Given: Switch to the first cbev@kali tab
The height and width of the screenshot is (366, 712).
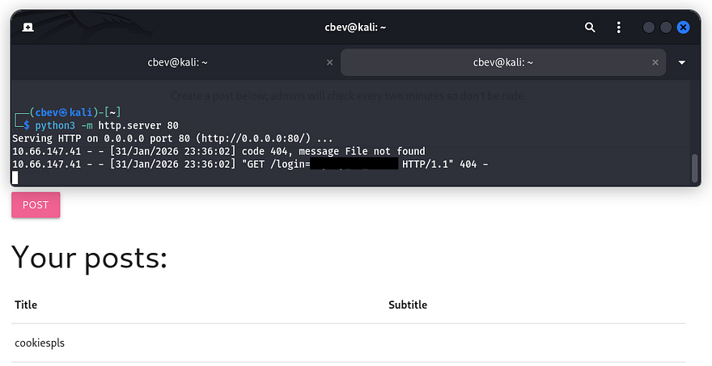Looking at the screenshot, I should coord(178,62).
